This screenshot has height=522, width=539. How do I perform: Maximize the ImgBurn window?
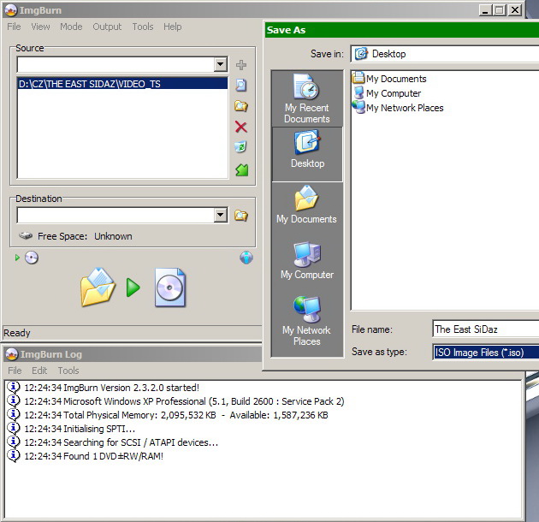click(x=500, y=10)
